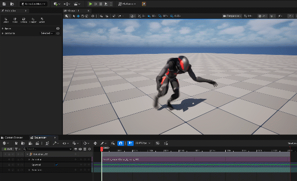This screenshot has width=297, height=181.
Task: Click the Poses tool in Animation panel
Action: coord(15,20)
